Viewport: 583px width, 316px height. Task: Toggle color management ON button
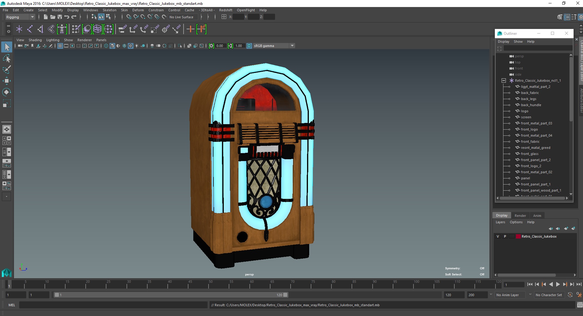click(x=249, y=46)
